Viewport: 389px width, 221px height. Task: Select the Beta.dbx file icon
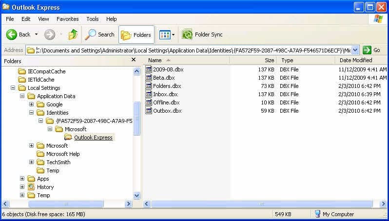coord(149,77)
